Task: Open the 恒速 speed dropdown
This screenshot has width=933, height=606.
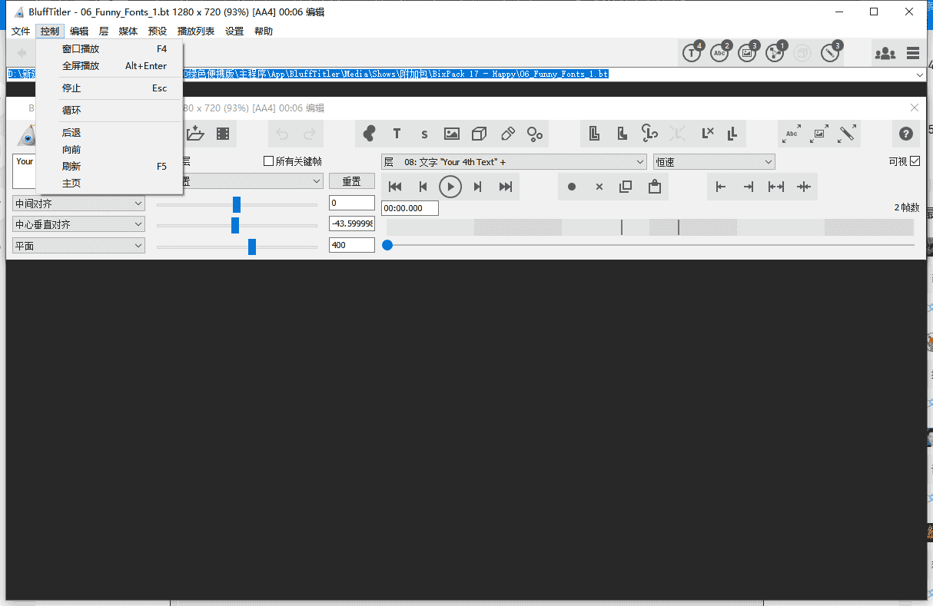Action: tap(713, 161)
